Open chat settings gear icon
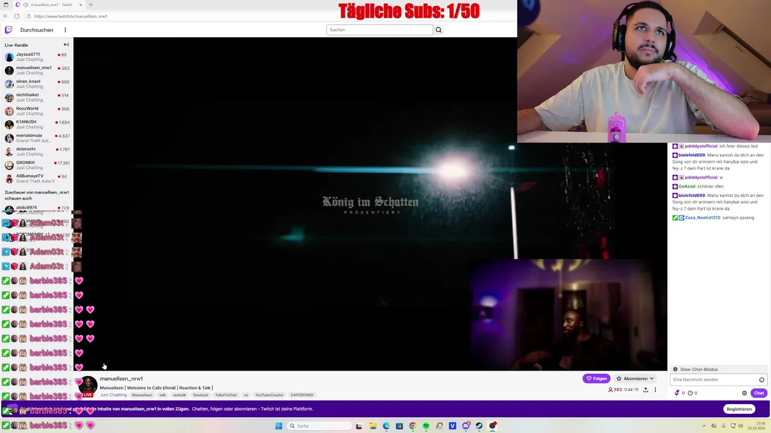This screenshot has height=433, width=771. pos(744,393)
